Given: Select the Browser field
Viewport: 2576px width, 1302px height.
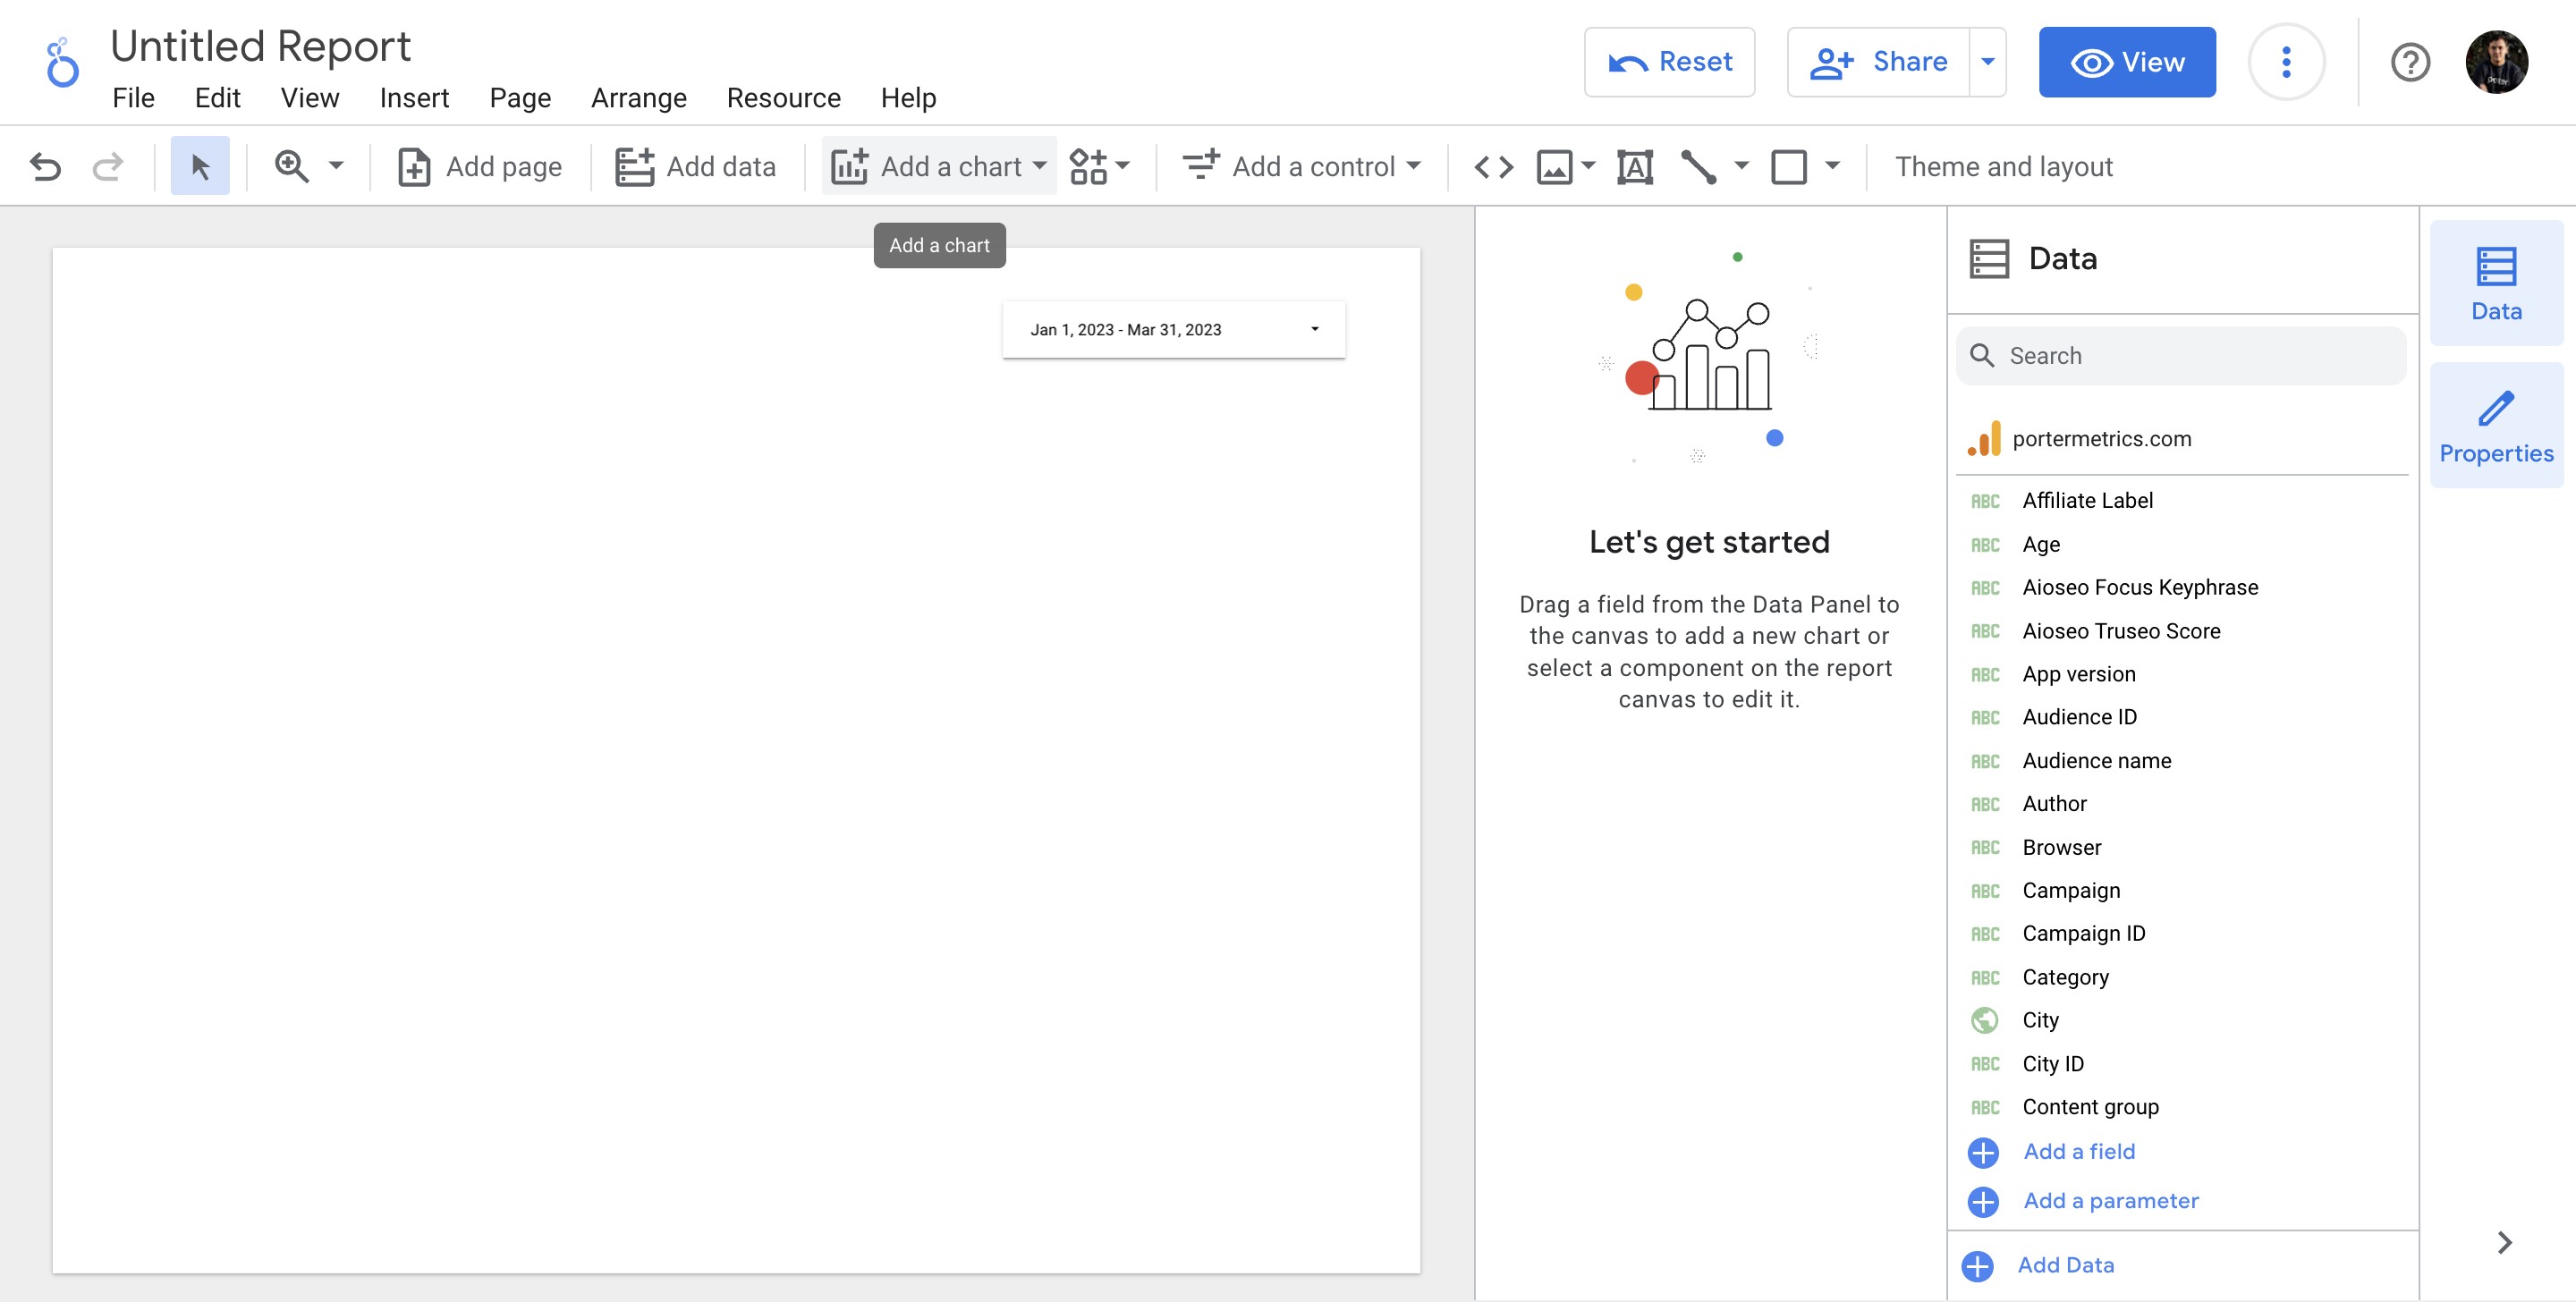Looking at the screenshot, I should pyautogui.click(x=2061, y=848).
